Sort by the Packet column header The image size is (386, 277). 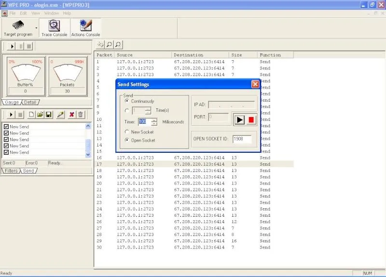(x=104, y=55)
